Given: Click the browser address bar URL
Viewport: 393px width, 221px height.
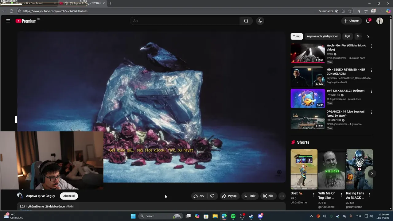Looking at the screenshot, I should pos(55,11).
